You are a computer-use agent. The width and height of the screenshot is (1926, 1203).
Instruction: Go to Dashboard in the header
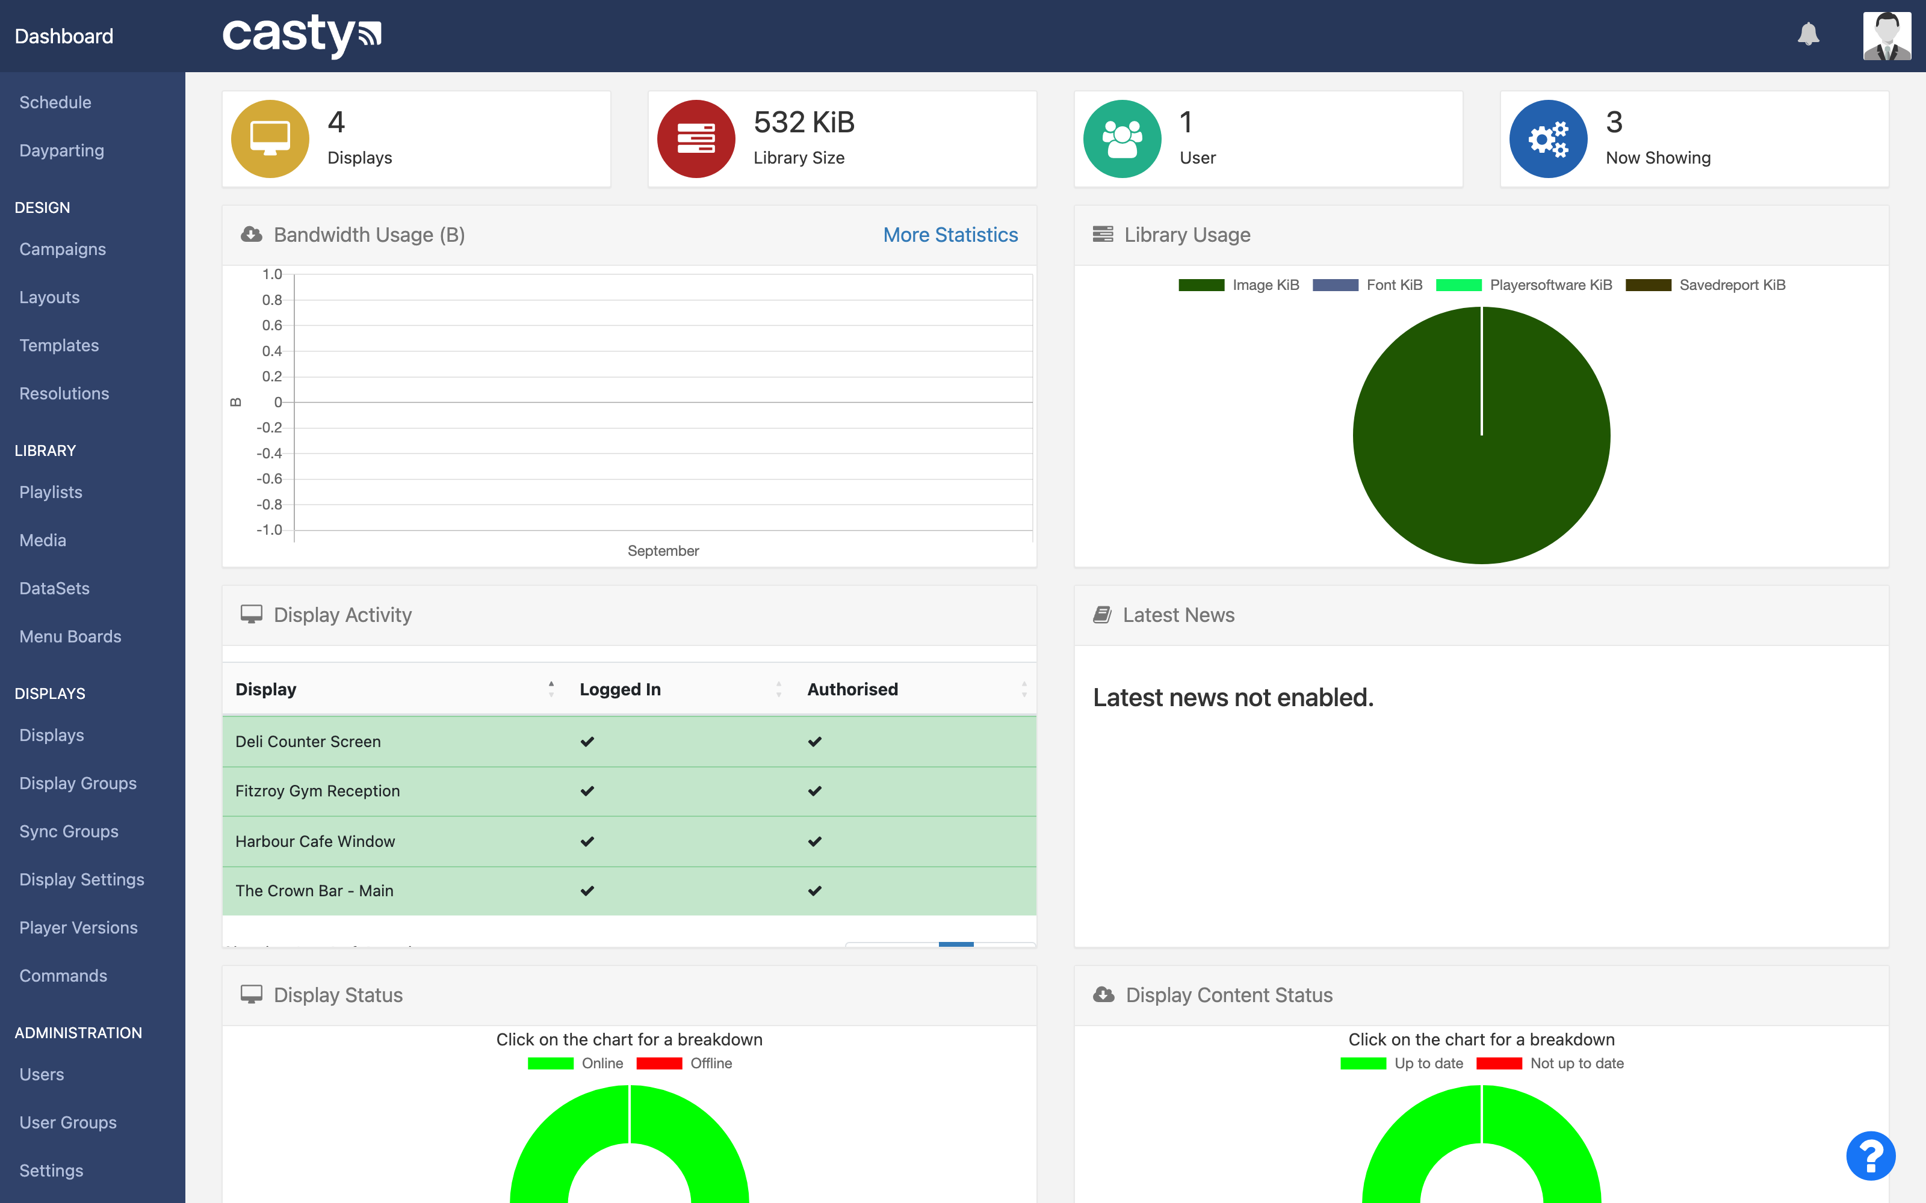pos(64,36)
